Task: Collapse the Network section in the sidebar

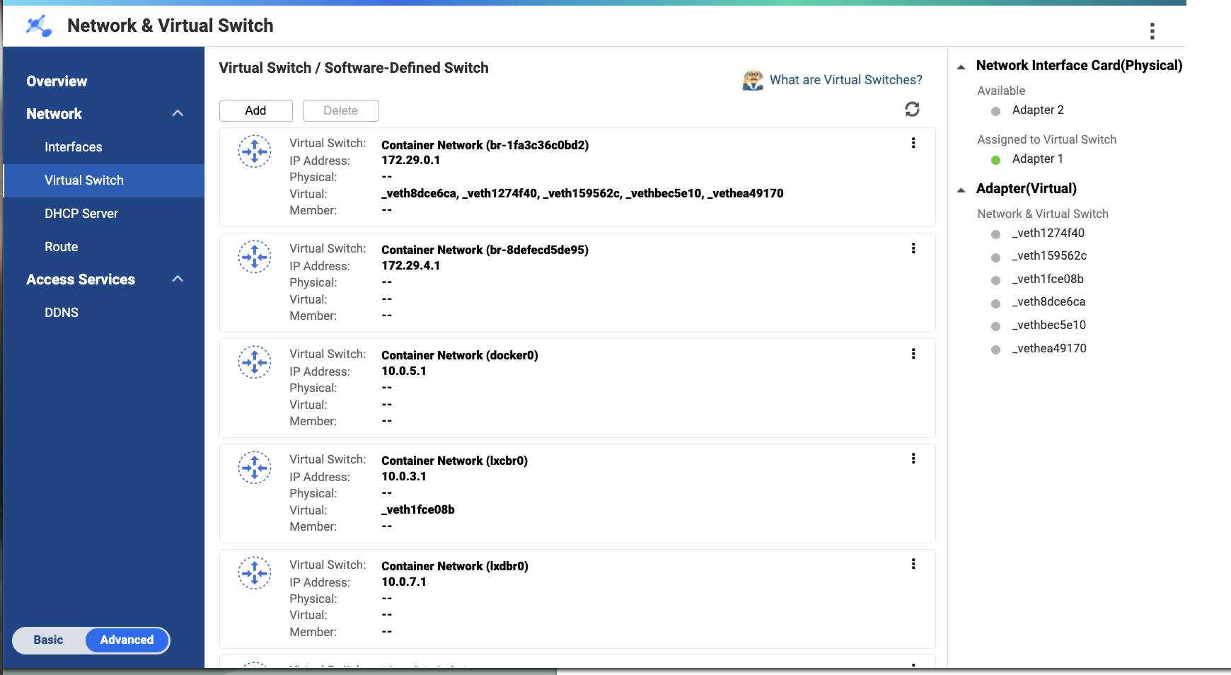Action: click(x=178, y=113)
